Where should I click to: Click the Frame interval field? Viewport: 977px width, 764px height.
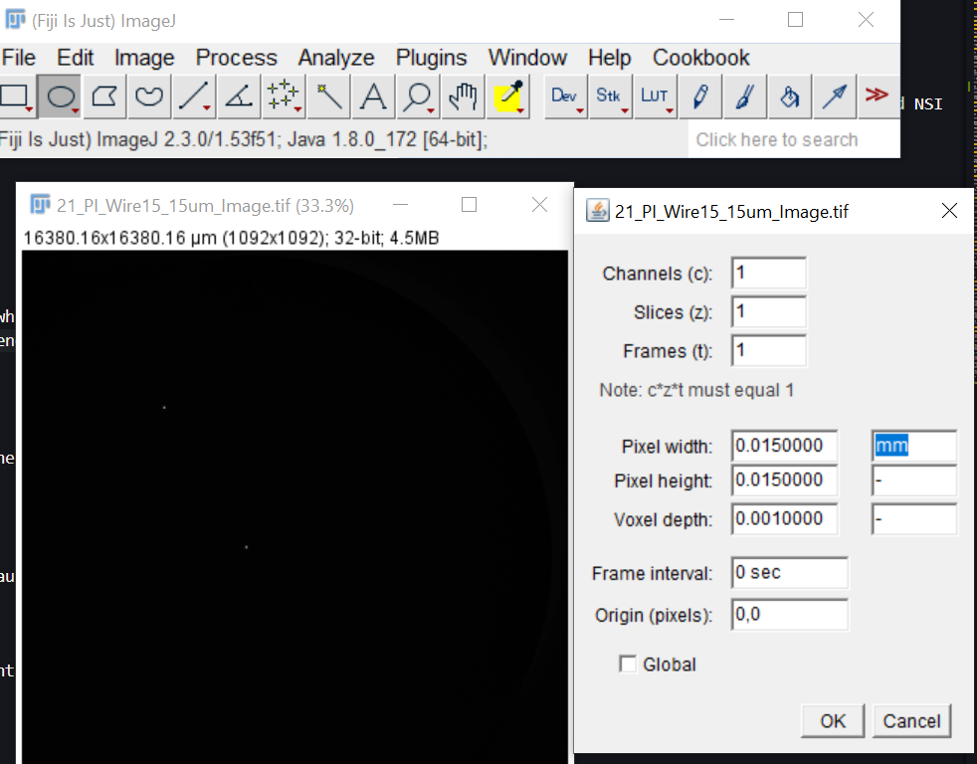(789, 573)
